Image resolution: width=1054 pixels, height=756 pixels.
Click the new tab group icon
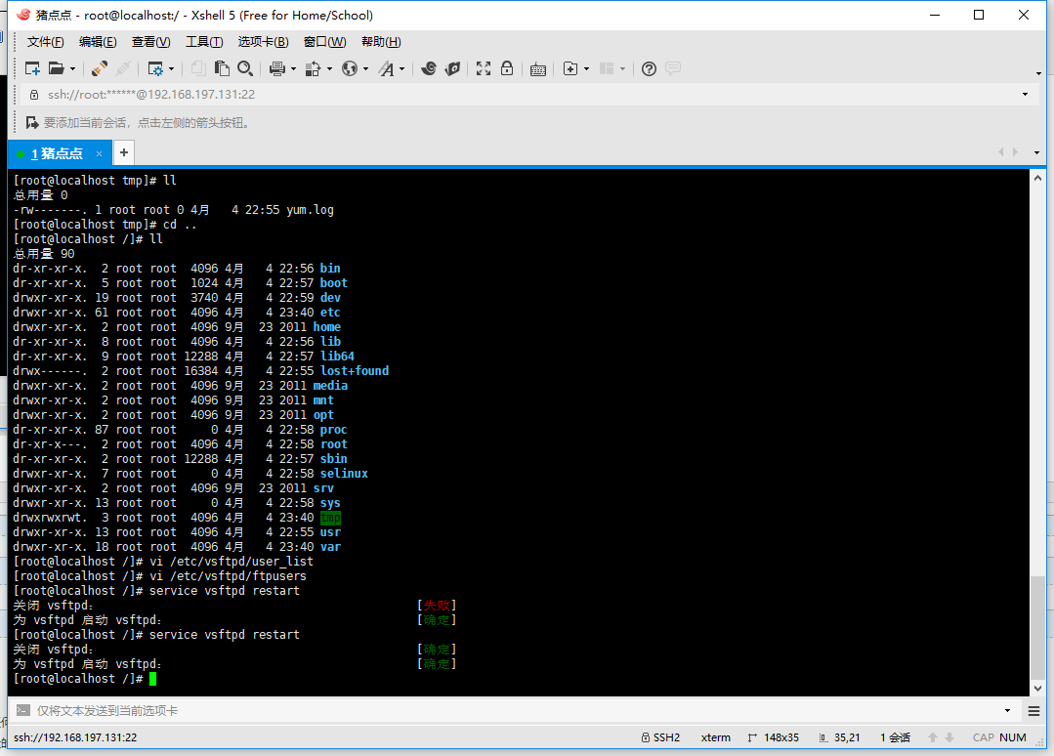coord(570,68)
